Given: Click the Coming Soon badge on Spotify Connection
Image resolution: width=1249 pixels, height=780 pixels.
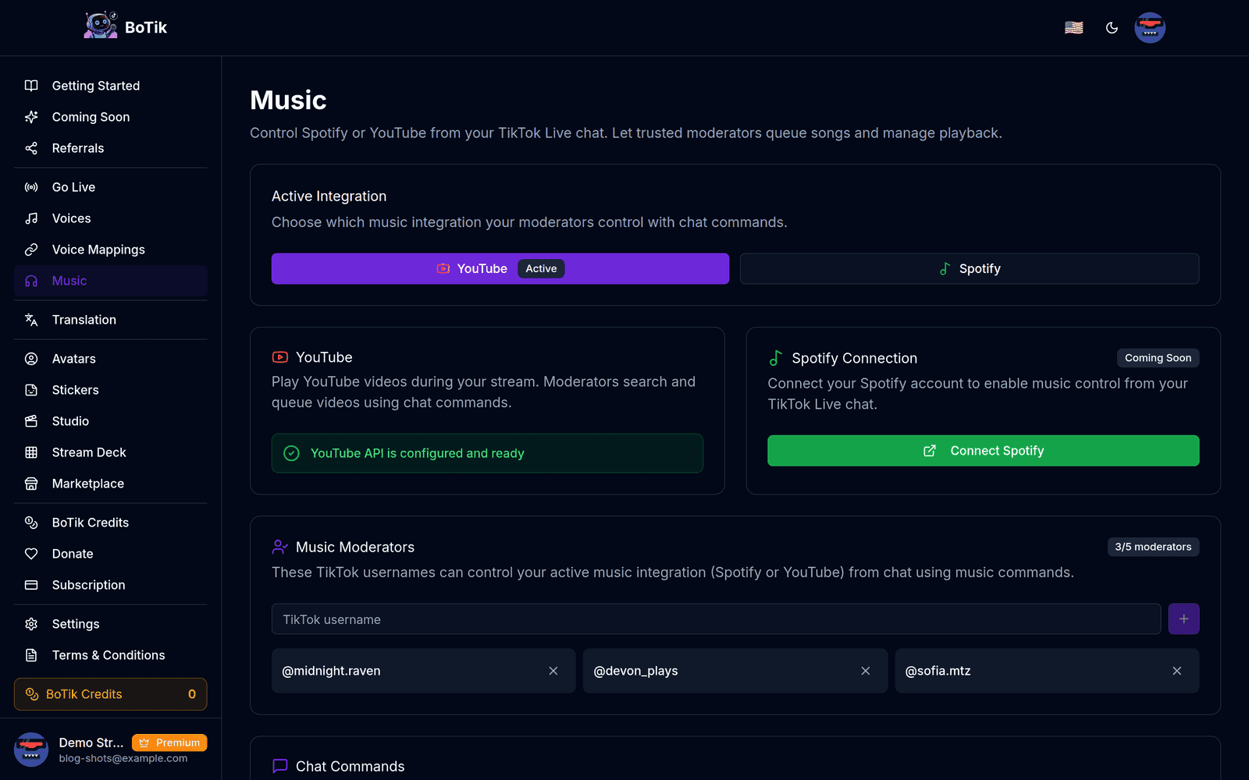Looking at the screenshot, I should click(1158, 358).
